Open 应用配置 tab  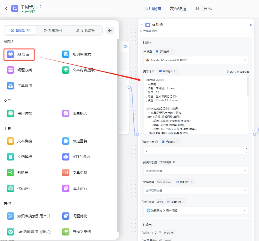coord(153,9)
